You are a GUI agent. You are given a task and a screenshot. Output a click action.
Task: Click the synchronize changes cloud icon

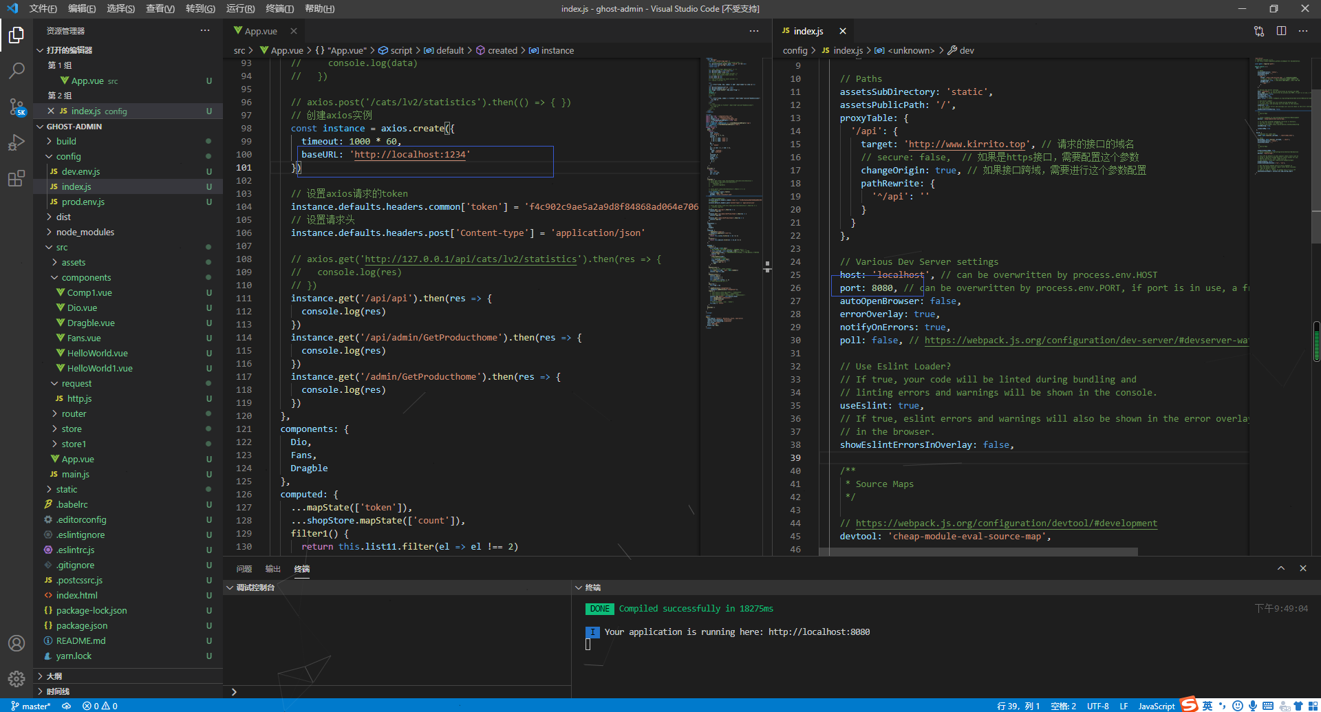click(67, 706)
